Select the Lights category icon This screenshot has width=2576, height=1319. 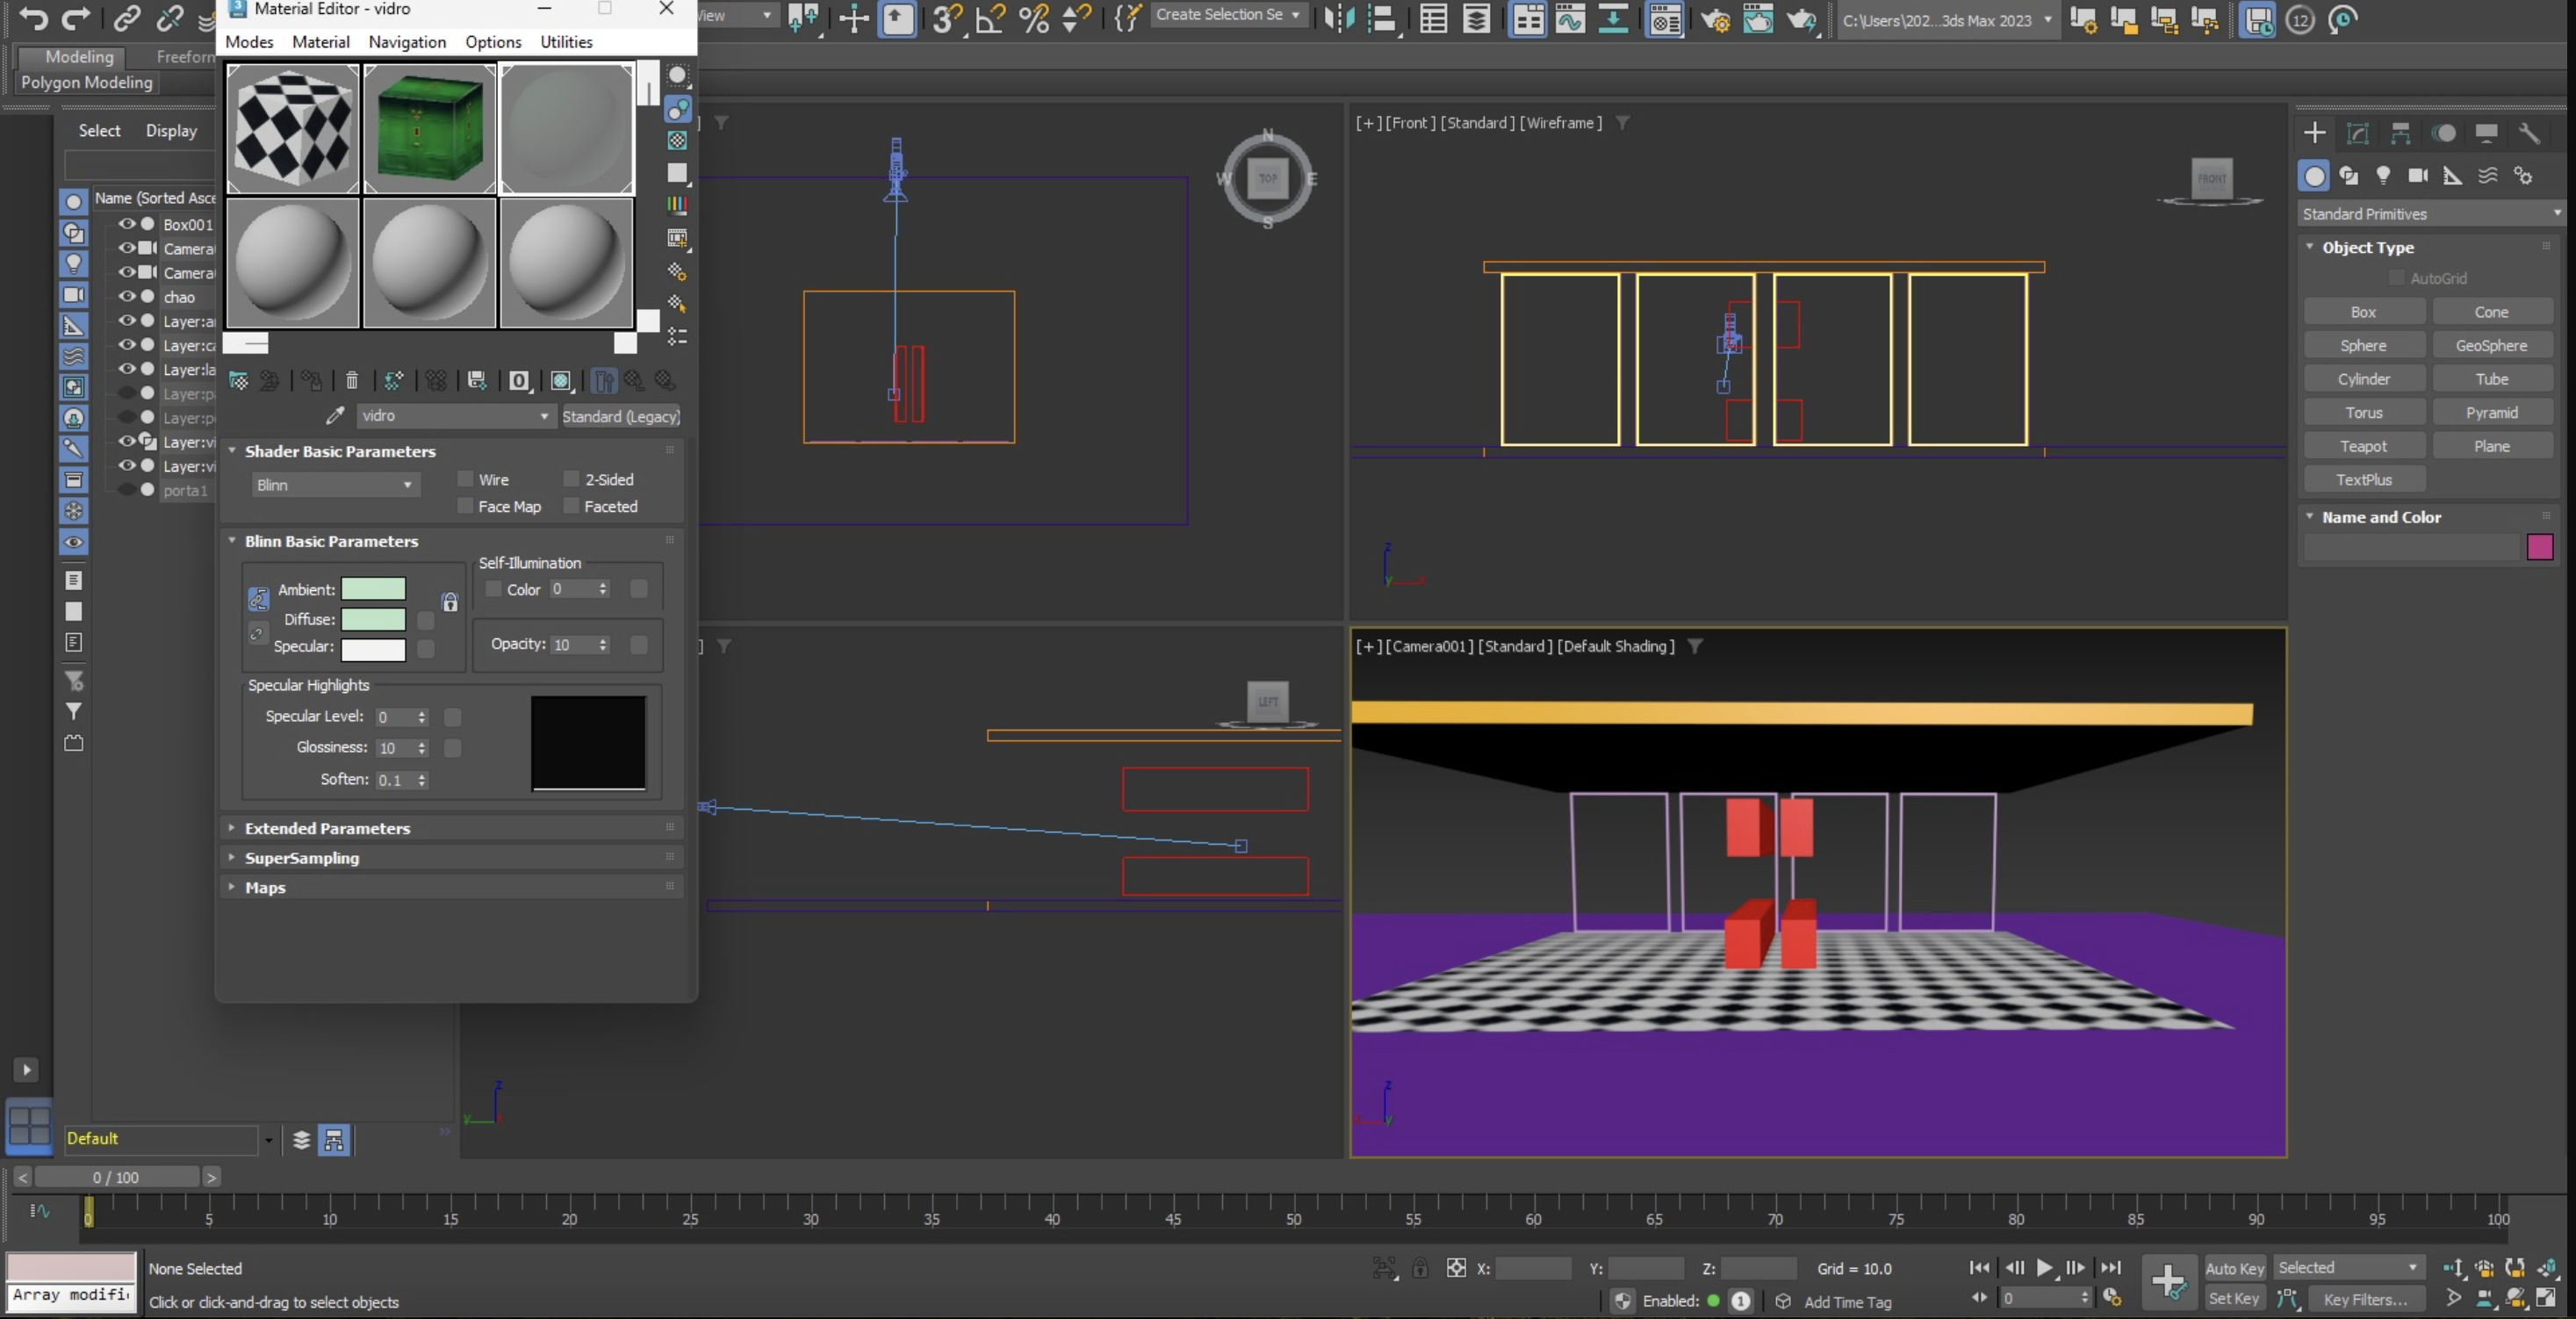[x=2383, y=176]
